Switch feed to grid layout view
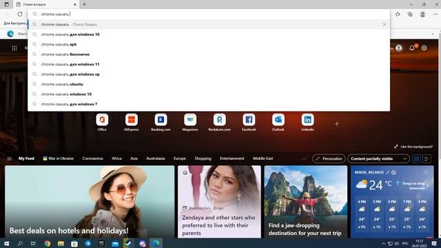This screenshot has width=441, height=248. (416, 158)
